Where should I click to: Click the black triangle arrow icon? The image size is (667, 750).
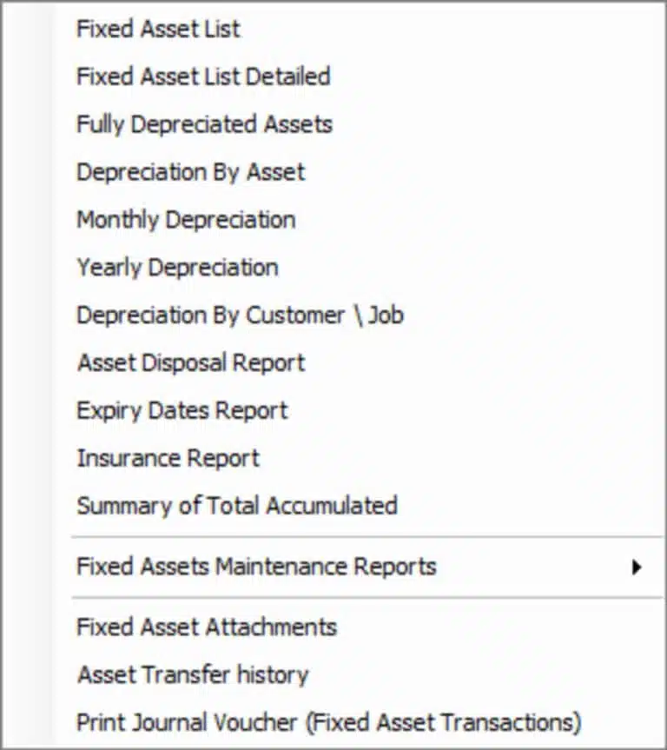coord(637,567)
